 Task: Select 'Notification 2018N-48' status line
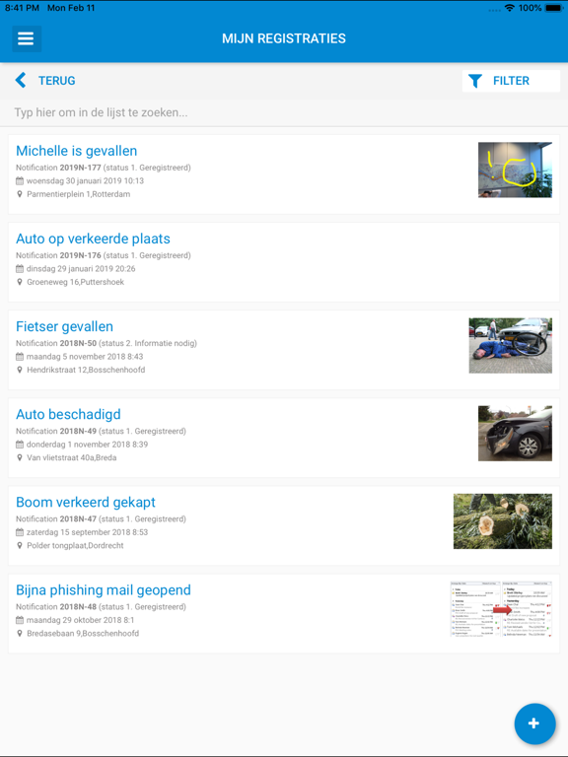[101, 607]
